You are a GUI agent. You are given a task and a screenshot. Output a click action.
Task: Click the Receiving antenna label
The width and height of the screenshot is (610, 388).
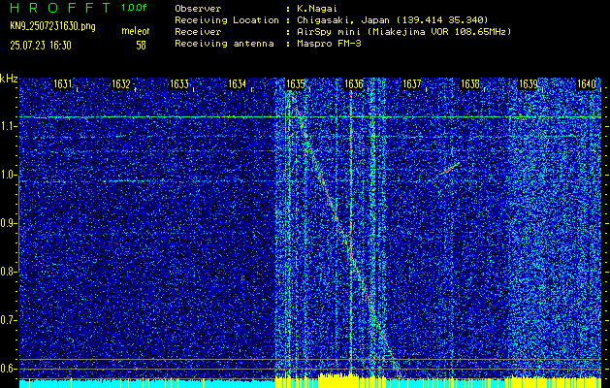coord(224,44)
